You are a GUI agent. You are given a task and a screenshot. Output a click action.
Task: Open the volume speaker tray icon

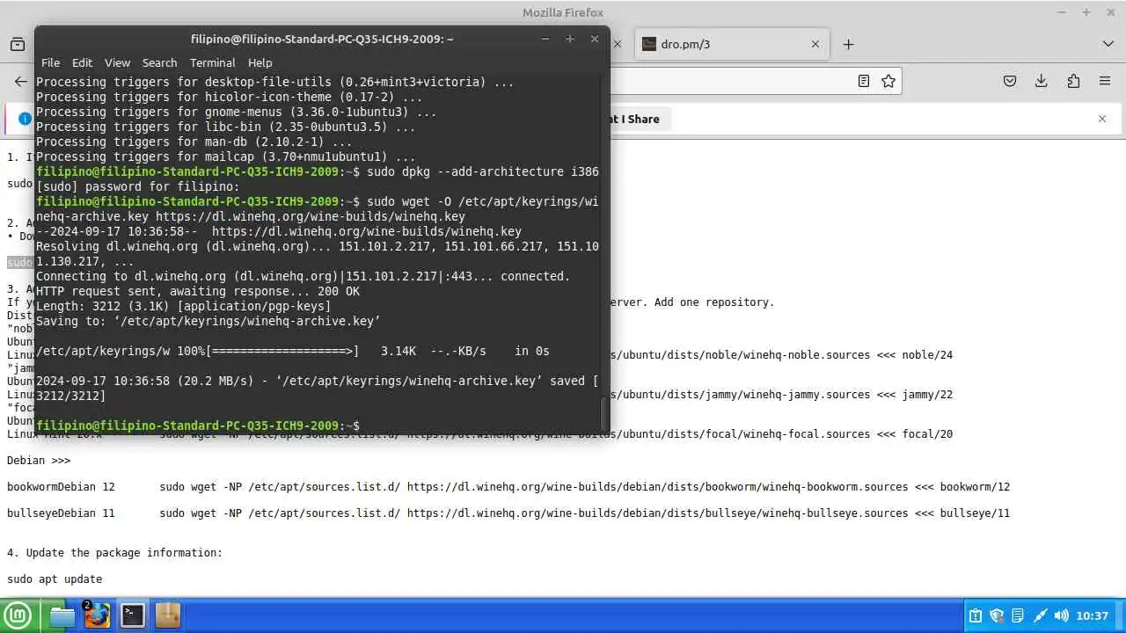tap(1062, 615)
